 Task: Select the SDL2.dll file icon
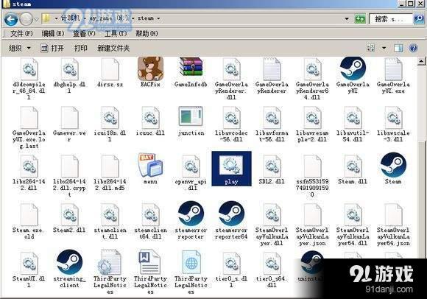[272, 166]
